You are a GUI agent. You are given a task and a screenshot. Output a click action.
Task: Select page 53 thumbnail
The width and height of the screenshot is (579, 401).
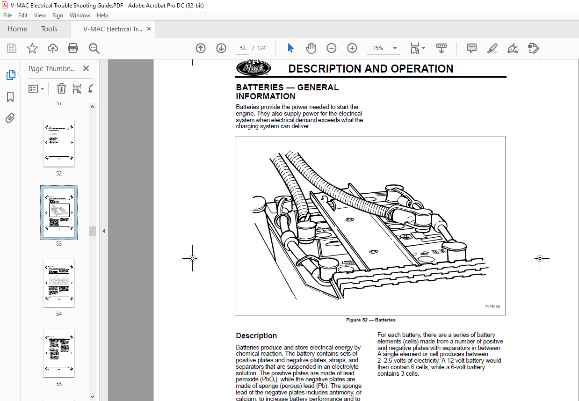[x=59, y=212]
